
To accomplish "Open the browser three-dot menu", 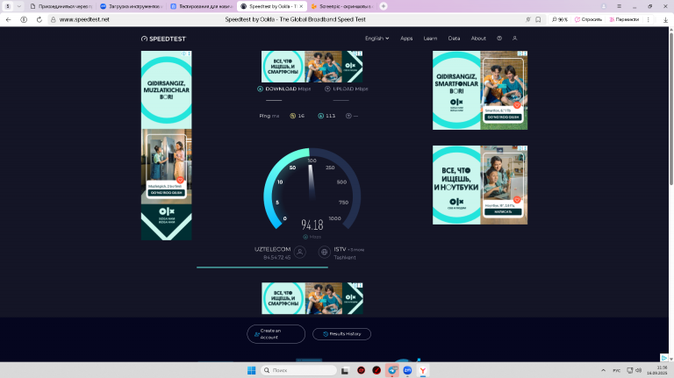I will pyautogui.click(x=649, y=19).
